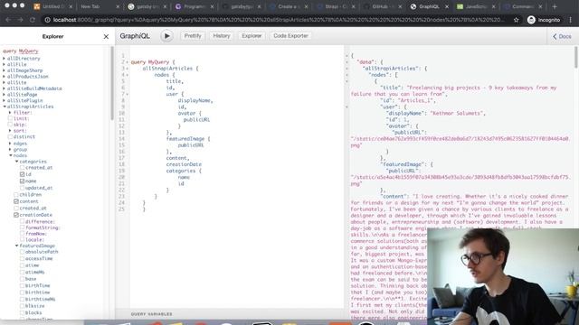Run the query with the play button
Screen dimensions: 579x325
(166, 36)
